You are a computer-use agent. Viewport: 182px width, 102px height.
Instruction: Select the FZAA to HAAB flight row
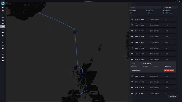[x=153, y=88]
